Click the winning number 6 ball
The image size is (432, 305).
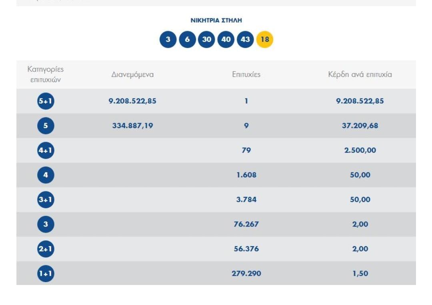(187, 40)
